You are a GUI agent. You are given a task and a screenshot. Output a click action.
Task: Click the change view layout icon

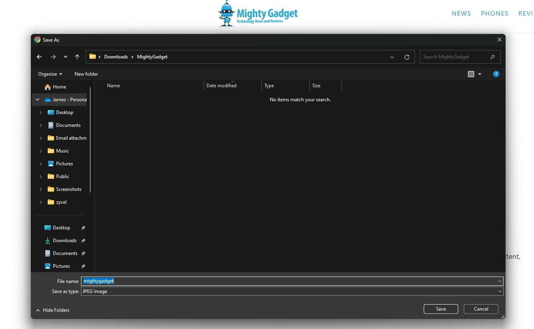pos(471,74)
